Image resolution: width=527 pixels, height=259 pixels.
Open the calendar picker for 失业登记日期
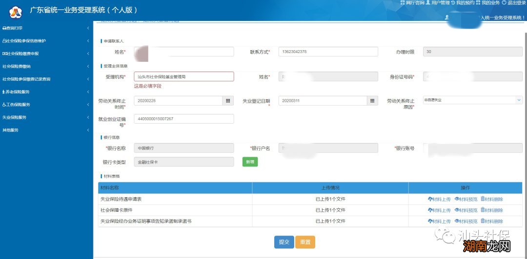tap(372, 101)
